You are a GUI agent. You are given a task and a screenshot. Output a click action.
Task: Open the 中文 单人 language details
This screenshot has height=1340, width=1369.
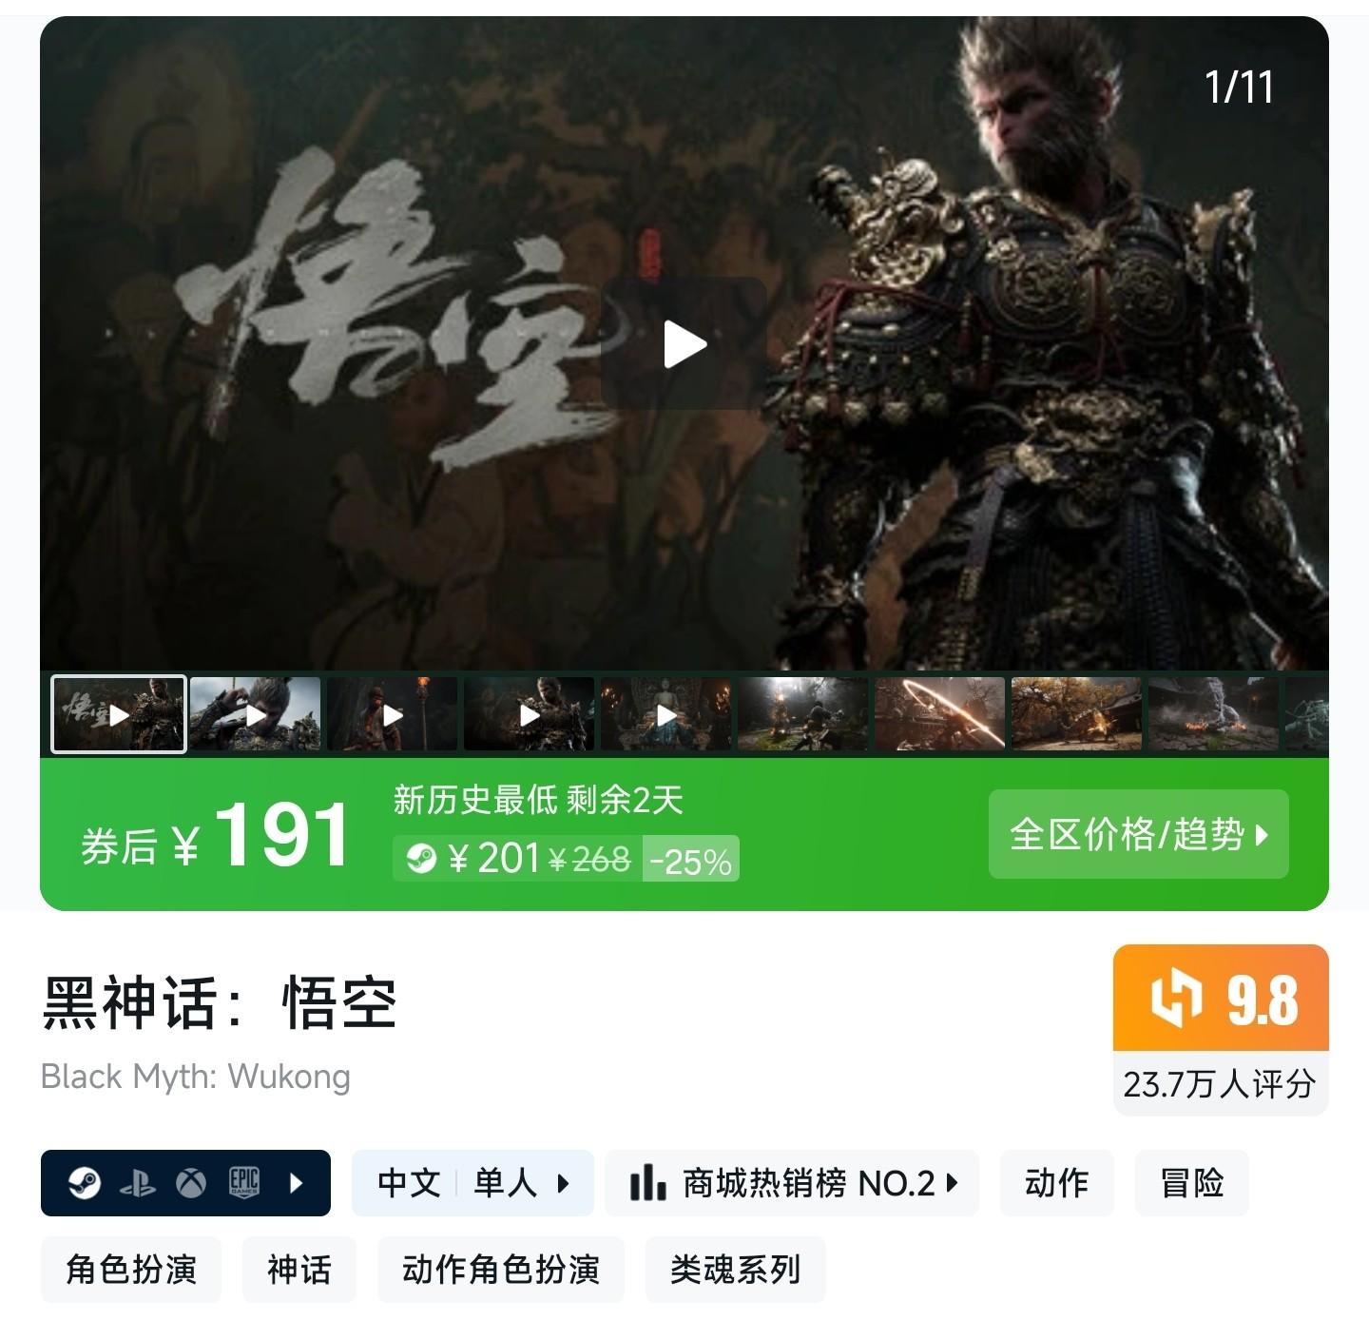click(x=472, y=1183)
